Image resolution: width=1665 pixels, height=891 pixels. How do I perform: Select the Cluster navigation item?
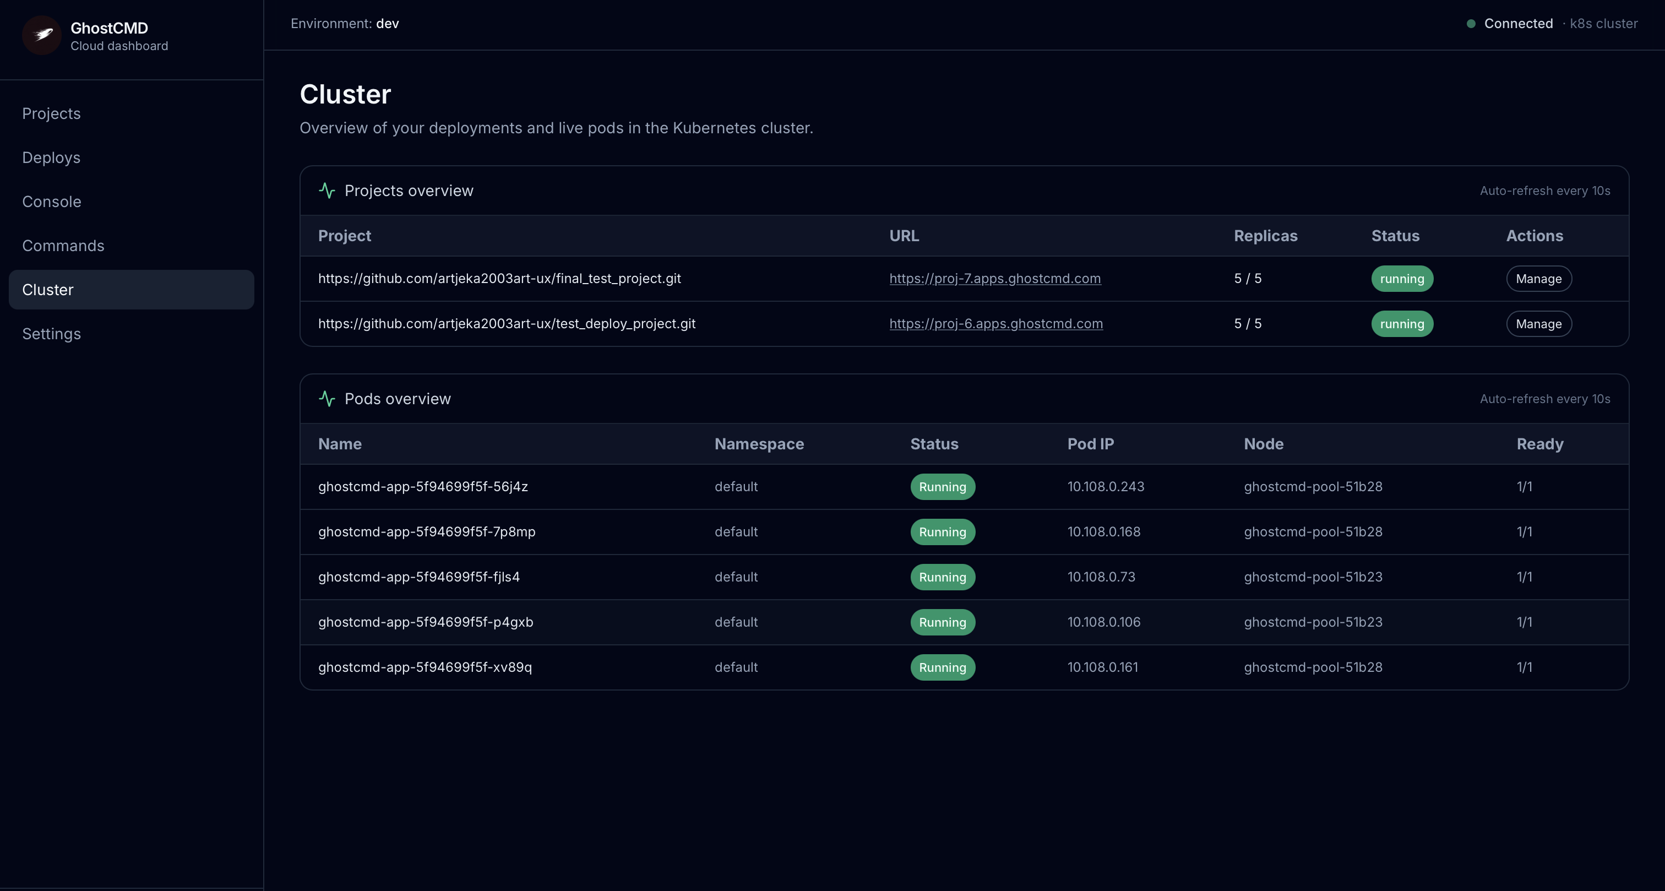pyautogui.click(x=48, y=289)
